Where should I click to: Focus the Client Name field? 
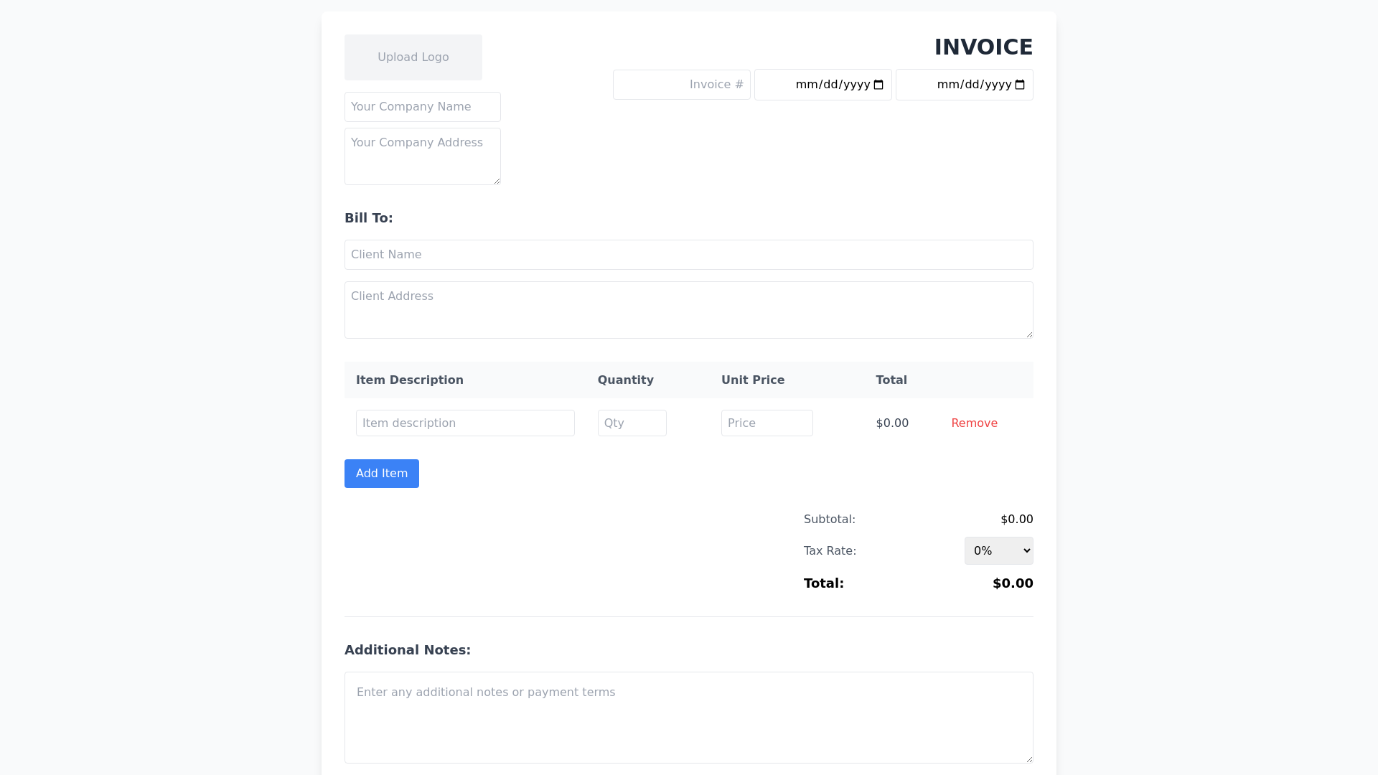click(689, 255)
